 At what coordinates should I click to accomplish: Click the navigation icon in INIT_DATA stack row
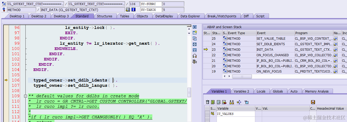pos(336,49)
